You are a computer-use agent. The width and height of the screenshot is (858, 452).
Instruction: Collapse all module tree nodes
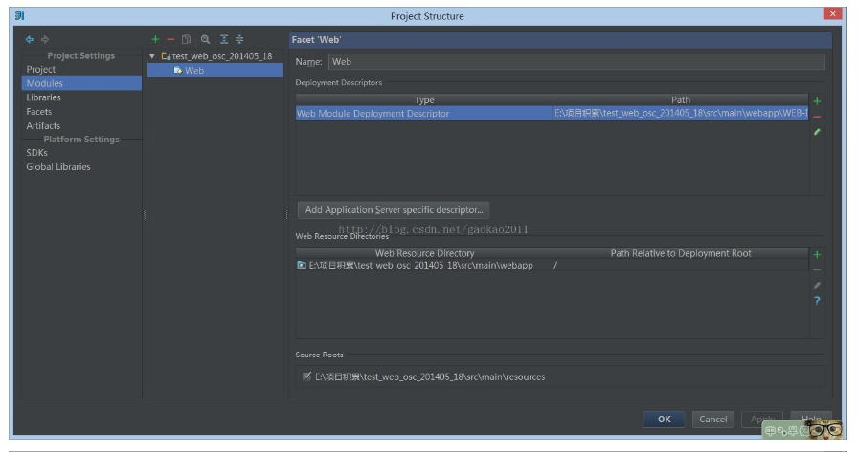(239, 39)
